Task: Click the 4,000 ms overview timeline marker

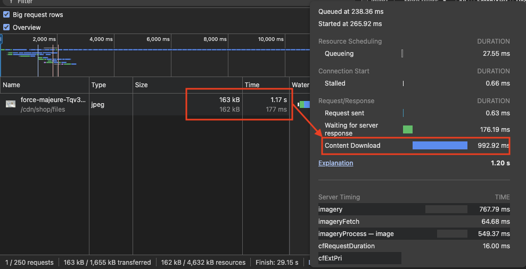Action: pos(101,39)
